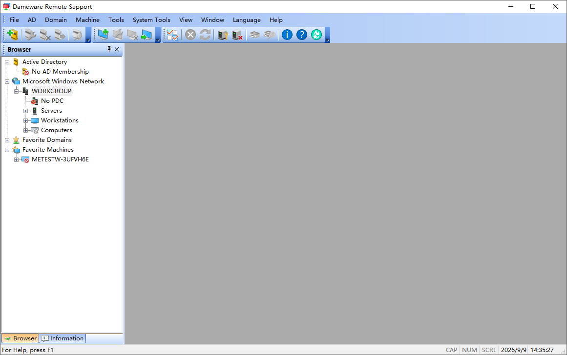Select the Computers tree item

pyautogui.click(x=57, y=130)
